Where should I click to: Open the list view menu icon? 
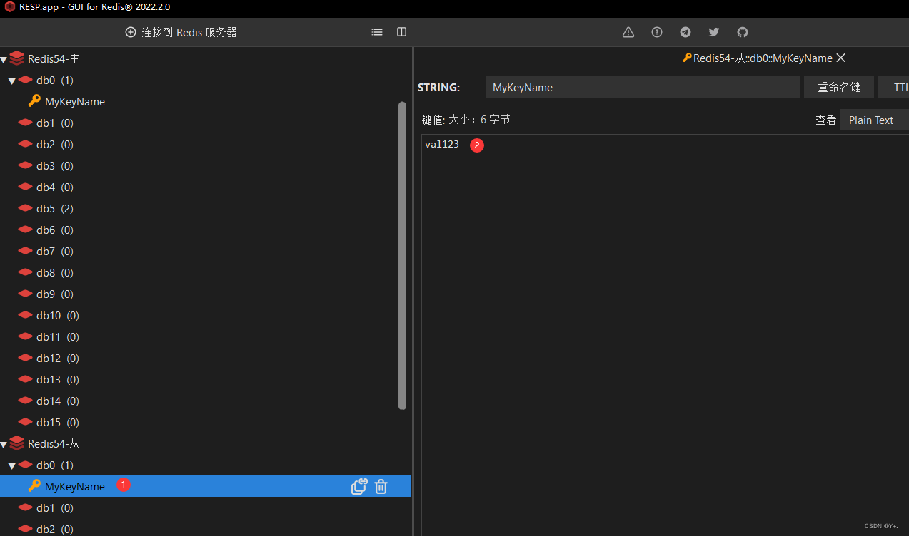coord(377,32)
